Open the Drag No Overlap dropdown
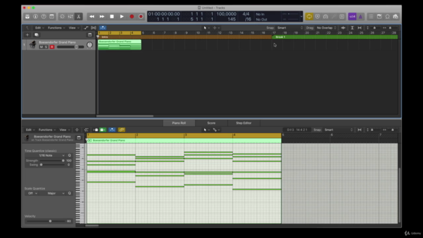 tap(327, 28)
